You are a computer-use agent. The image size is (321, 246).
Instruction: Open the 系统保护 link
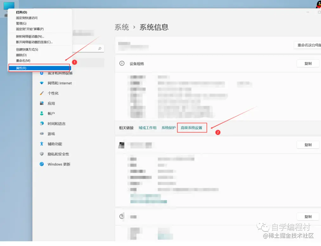pos(169,128)
